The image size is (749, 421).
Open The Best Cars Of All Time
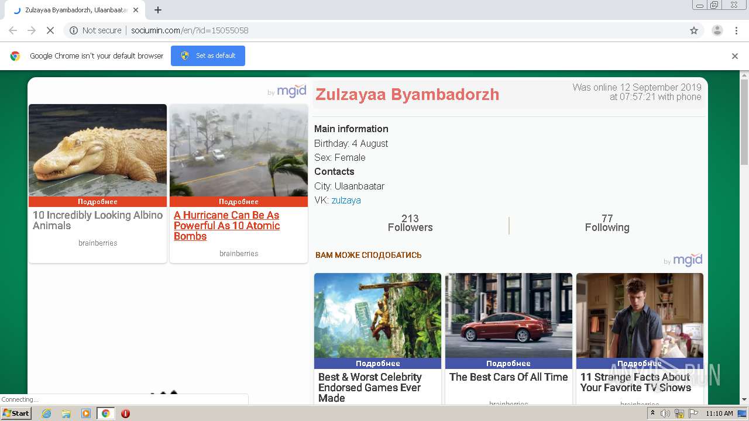[x=509, y=377]
